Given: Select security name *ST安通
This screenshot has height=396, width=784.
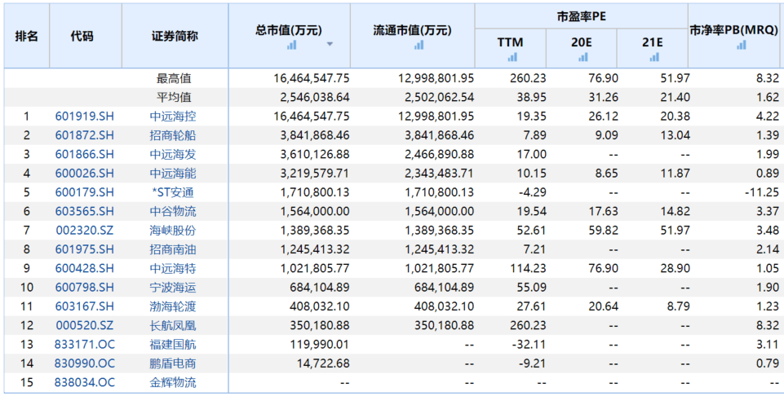Looking at the screenshot, I should [x=173, y=192].
